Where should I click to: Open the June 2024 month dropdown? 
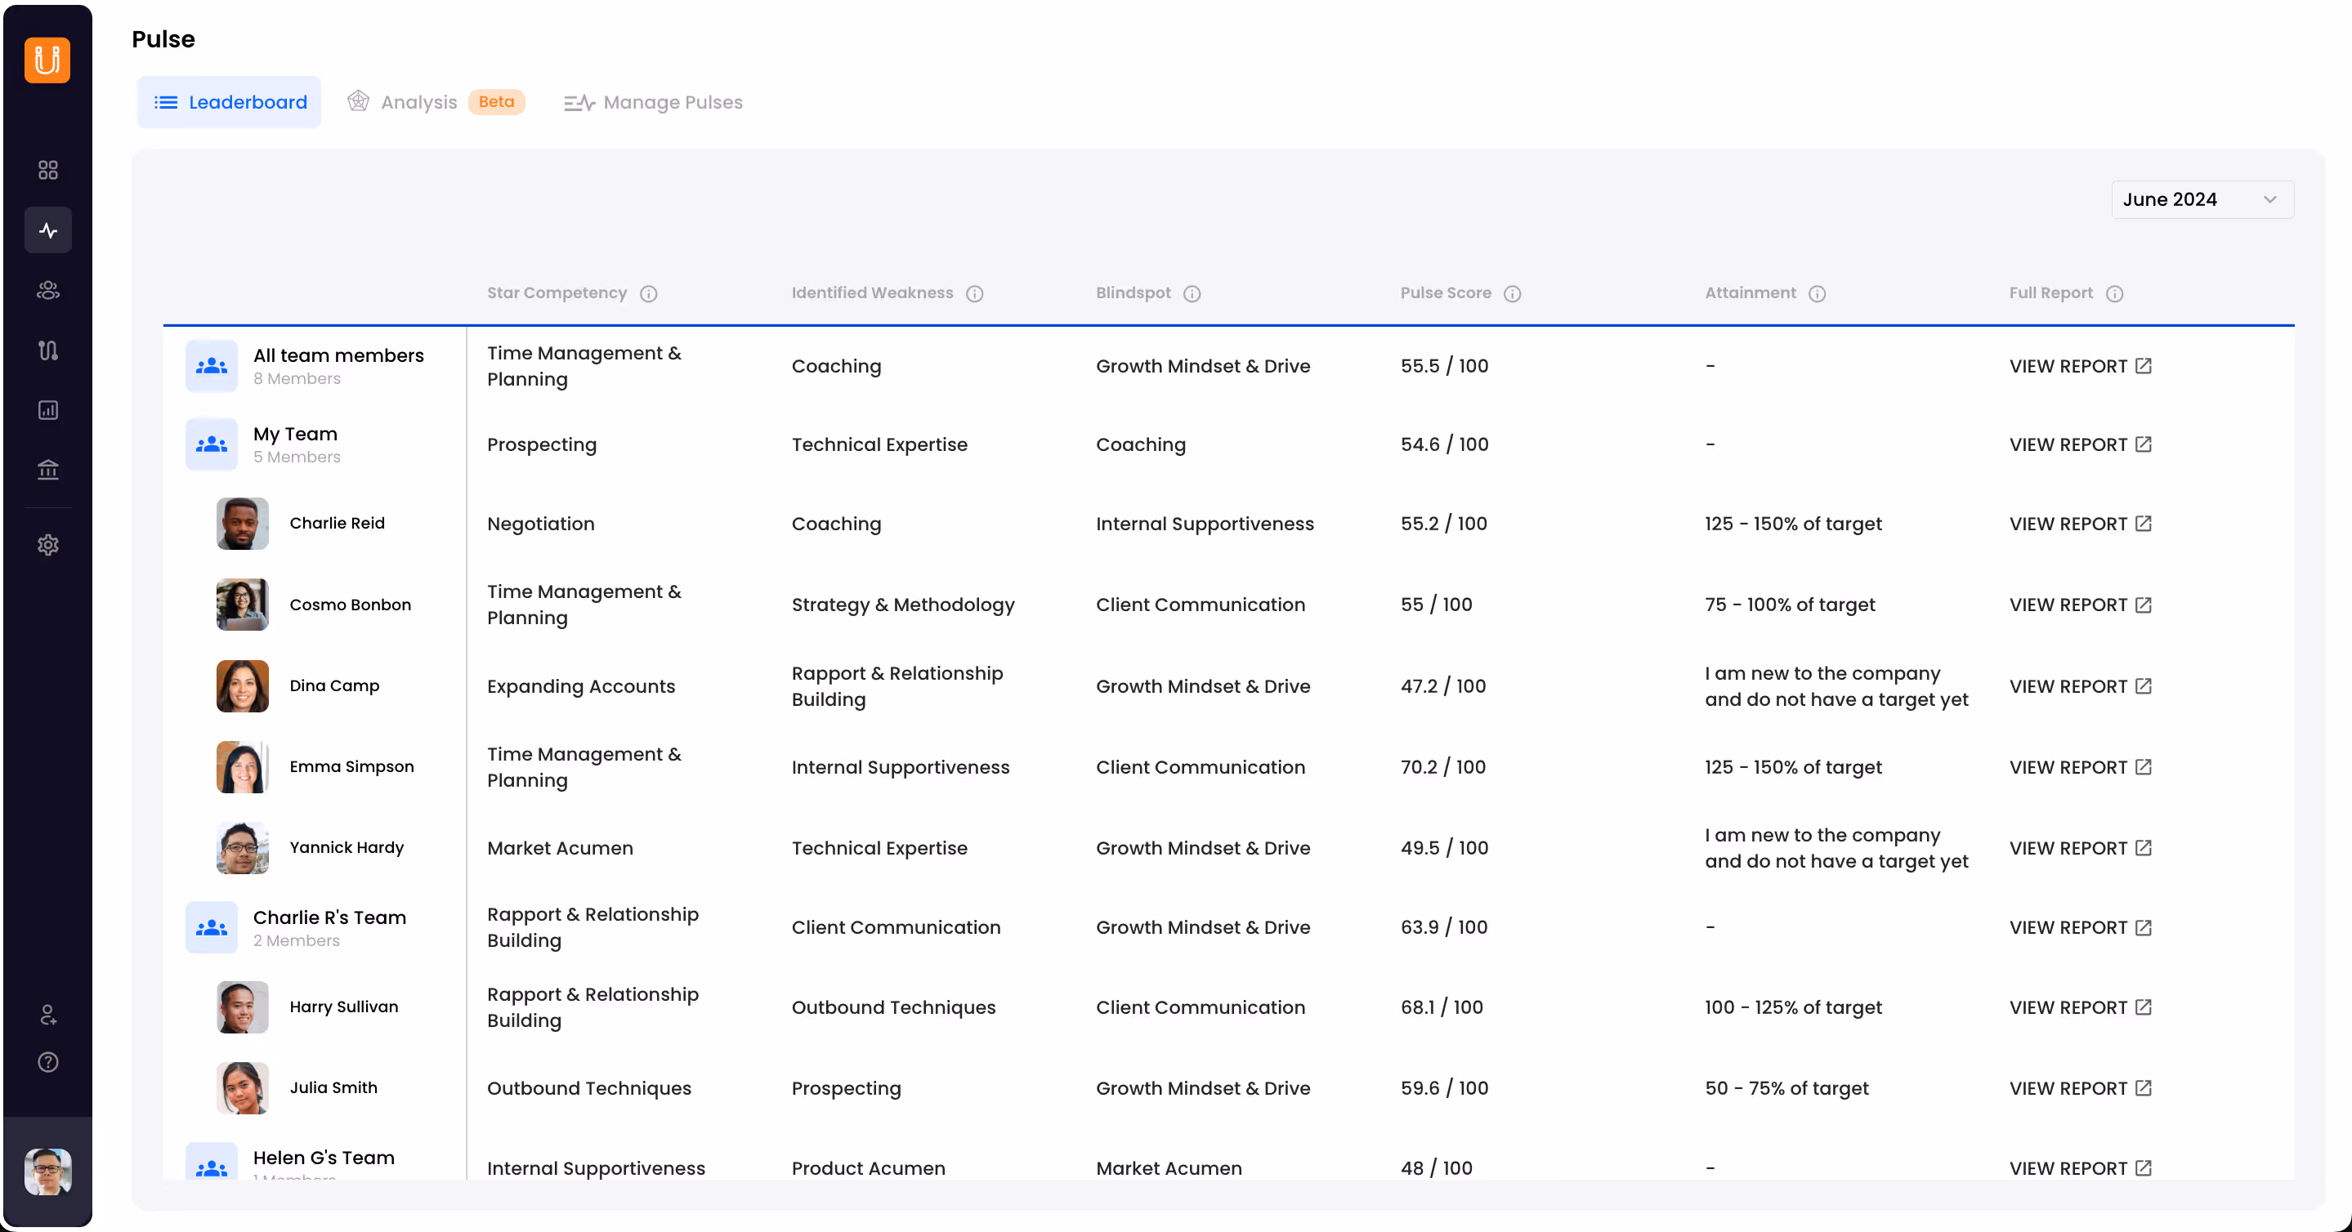point(2202,200)
